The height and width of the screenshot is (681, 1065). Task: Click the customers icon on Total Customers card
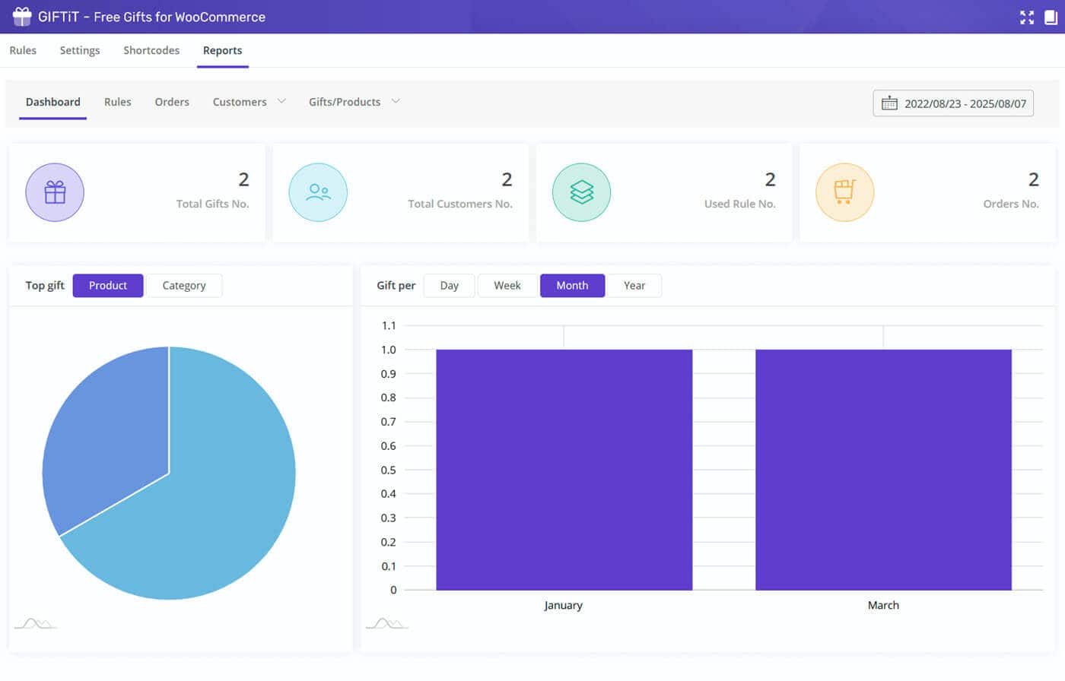point(318,192)
